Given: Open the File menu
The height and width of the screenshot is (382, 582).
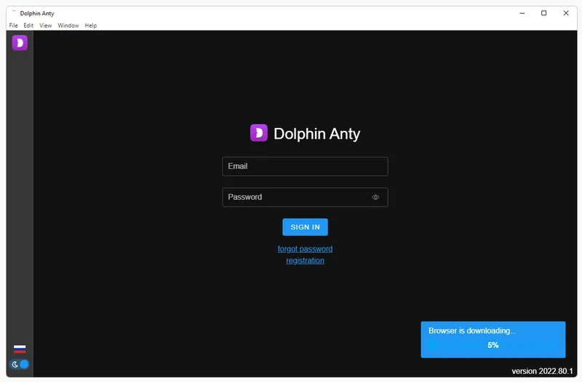Looking at the screenshot, I should [13, 25].
